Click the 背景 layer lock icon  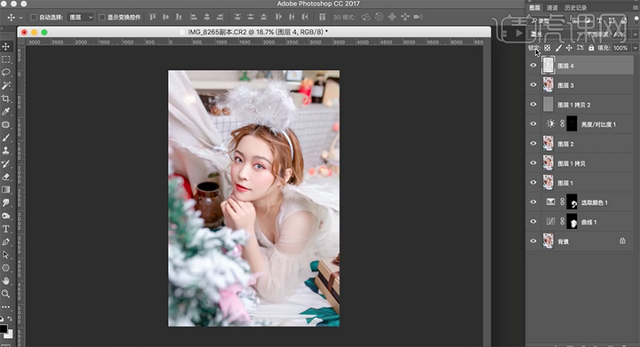pyautogui.click(x=622, y=241)
